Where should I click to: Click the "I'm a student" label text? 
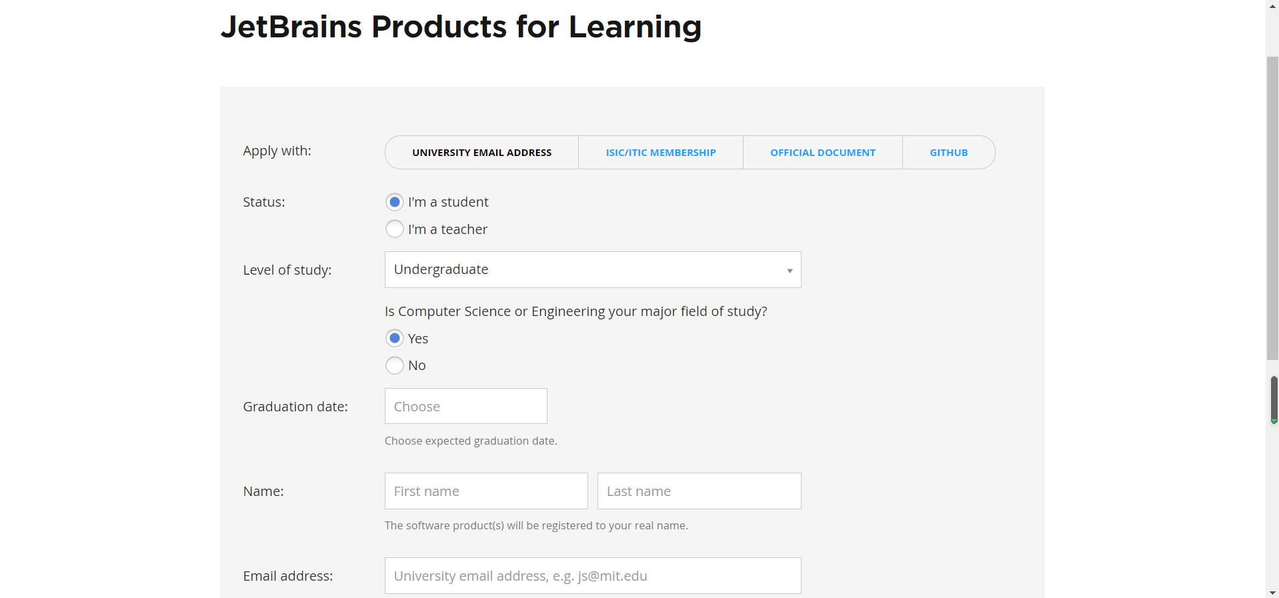(x=448, y=202)
